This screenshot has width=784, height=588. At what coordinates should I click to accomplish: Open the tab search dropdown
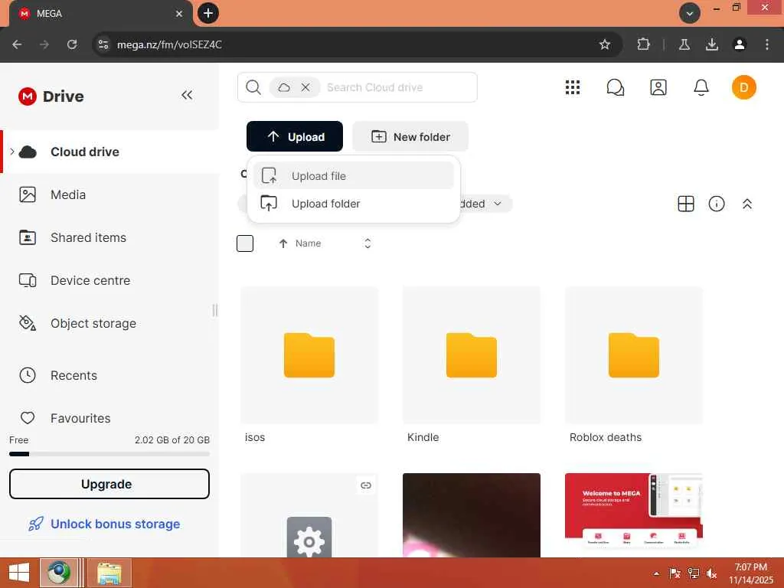coord(690,14)
